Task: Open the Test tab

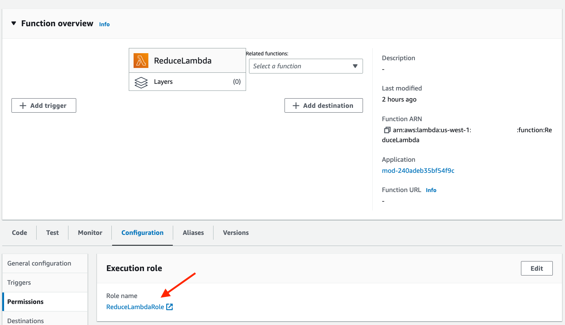Action: [53, 233]
